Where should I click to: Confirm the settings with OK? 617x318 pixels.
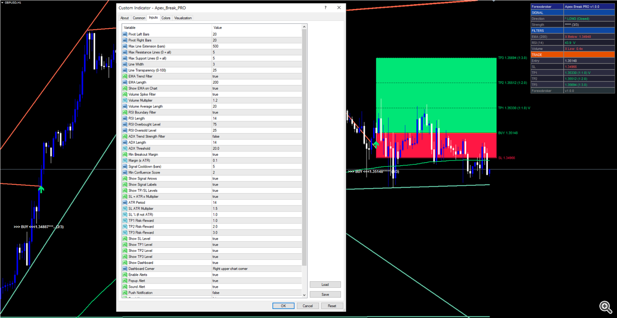(x=283, y=306)
